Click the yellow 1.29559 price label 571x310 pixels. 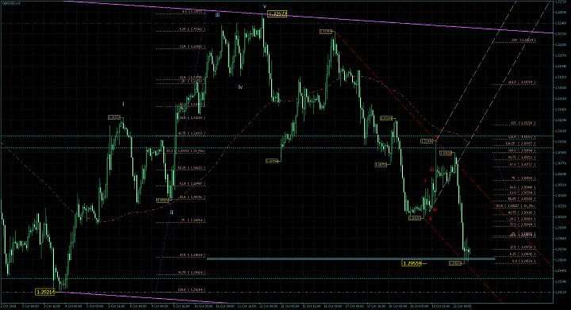(412, 263)
